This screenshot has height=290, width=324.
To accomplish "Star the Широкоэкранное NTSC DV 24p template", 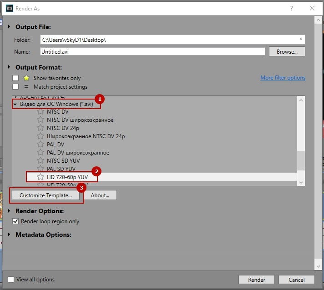I will [x=40, y=136].
